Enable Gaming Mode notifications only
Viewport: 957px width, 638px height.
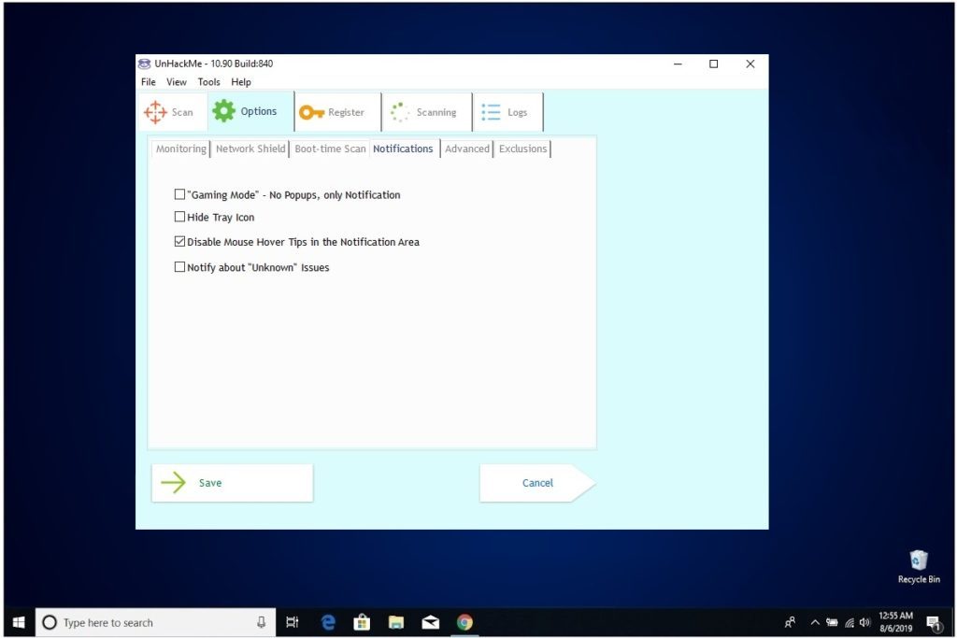179,194
